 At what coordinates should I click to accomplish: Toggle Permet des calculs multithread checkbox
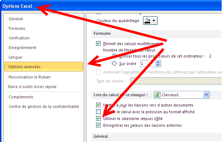(x=98, y=44)
